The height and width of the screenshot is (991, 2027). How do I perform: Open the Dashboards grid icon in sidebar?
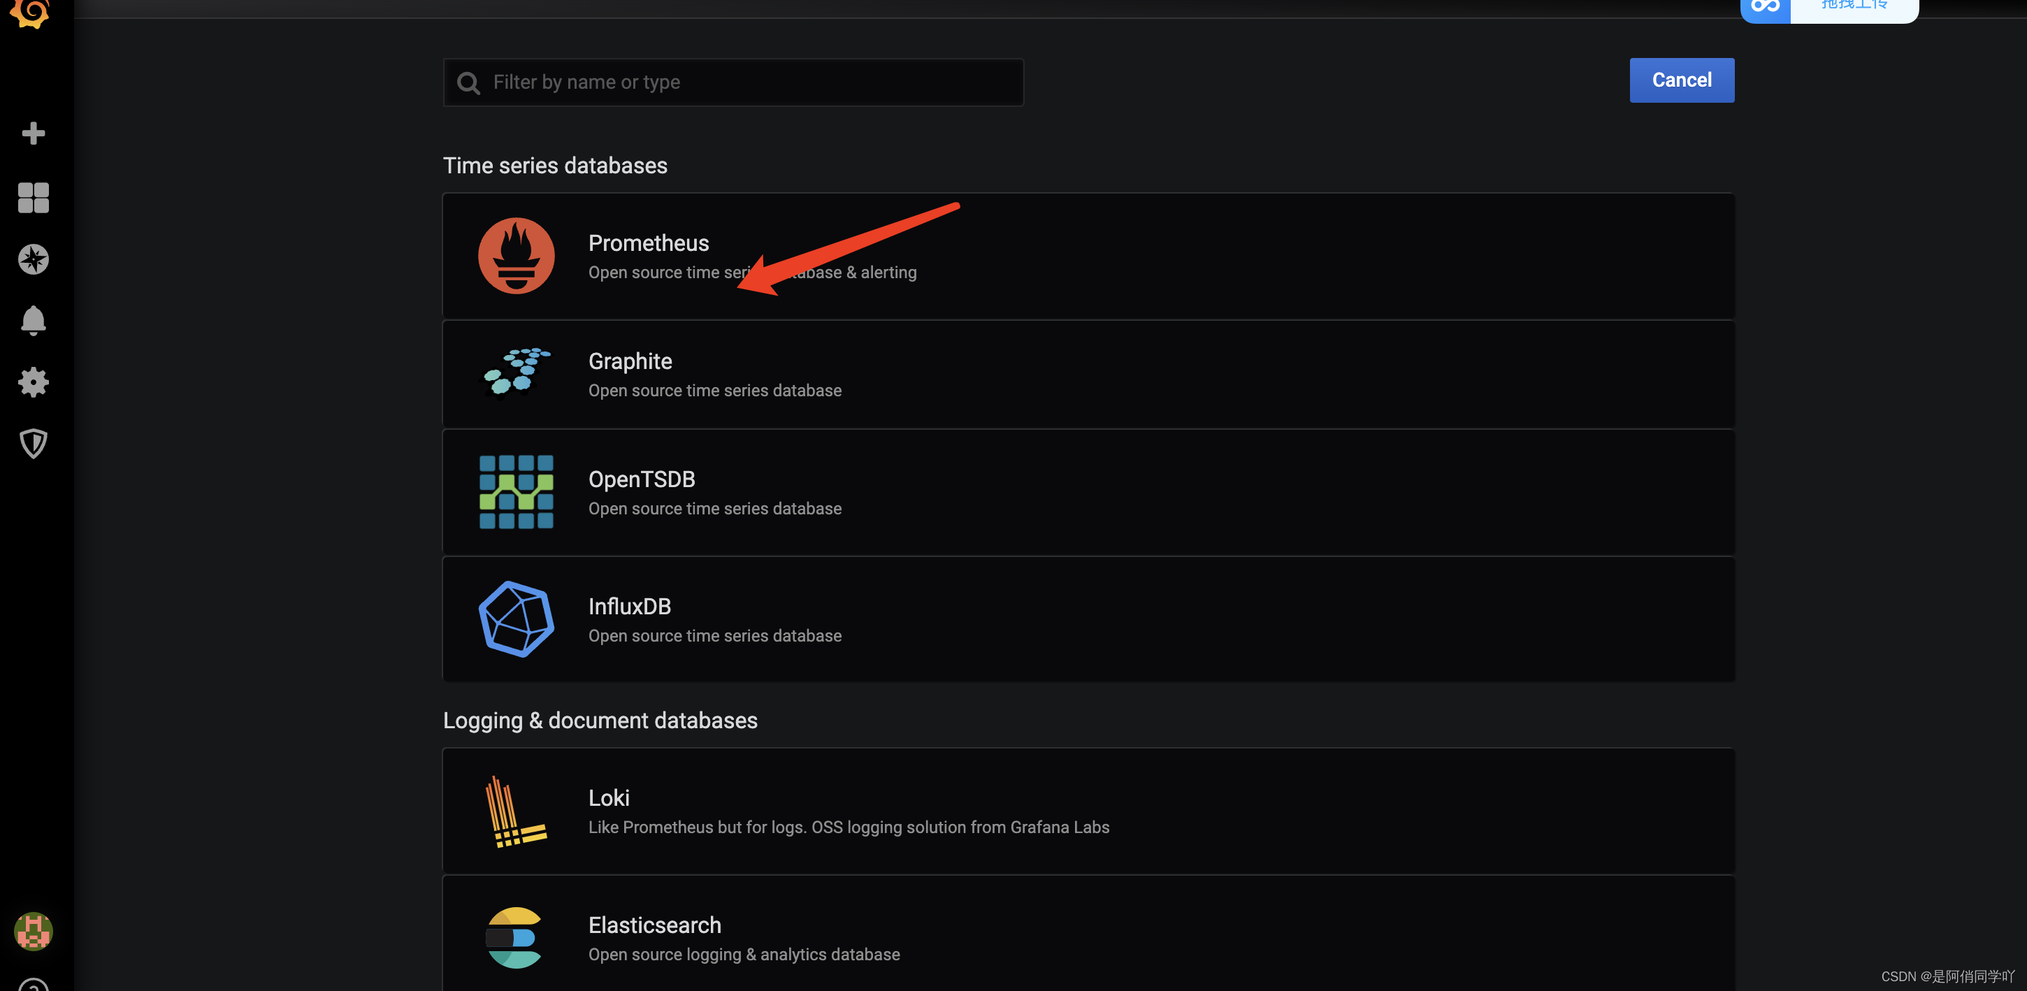coord(33,197)
